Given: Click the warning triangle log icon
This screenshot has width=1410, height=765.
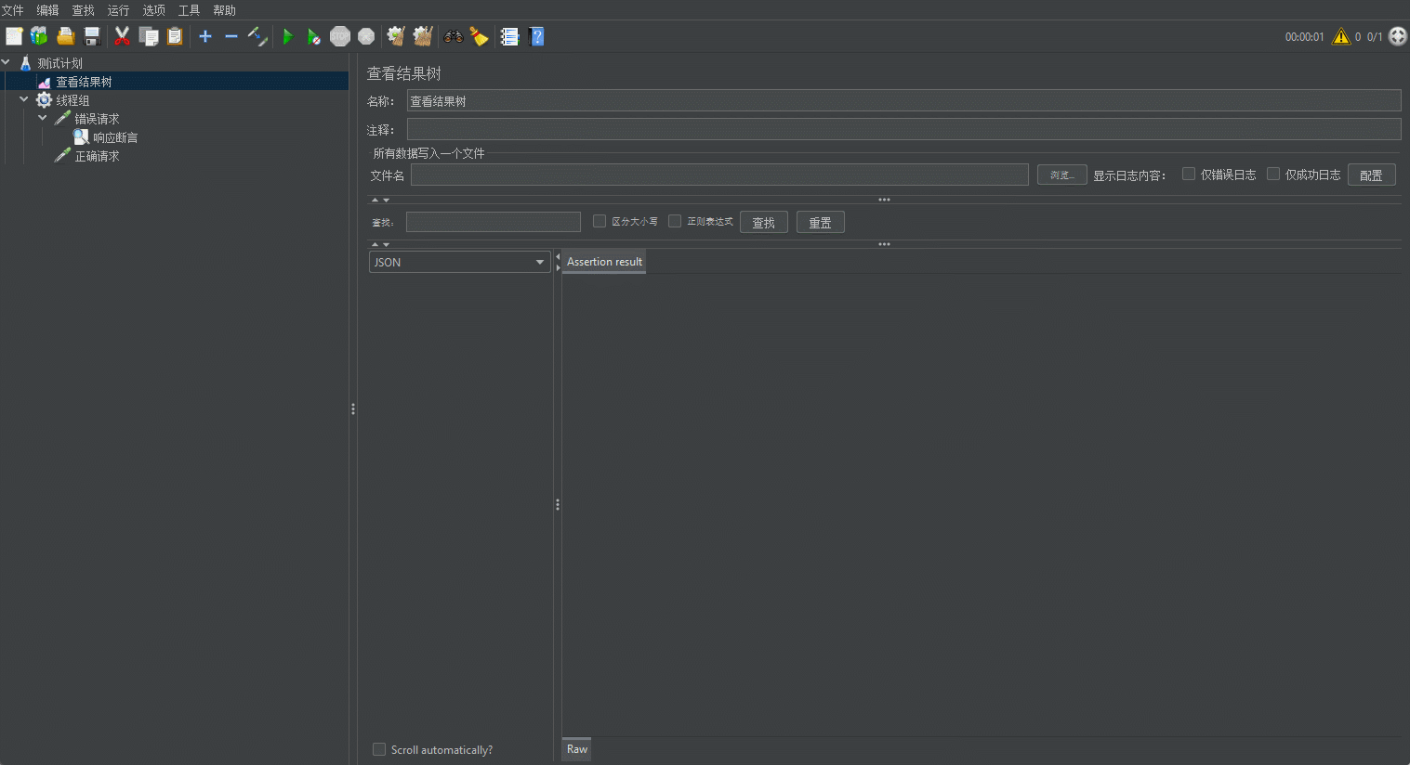Looking at the screenshot, I should [x=1340, y=37].
